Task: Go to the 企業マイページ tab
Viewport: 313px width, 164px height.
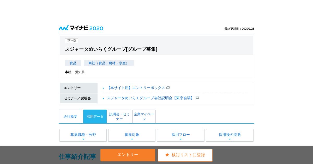Action: click(x=144, y=116)
